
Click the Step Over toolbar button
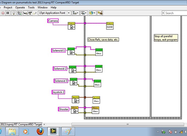tap(30, 13)
